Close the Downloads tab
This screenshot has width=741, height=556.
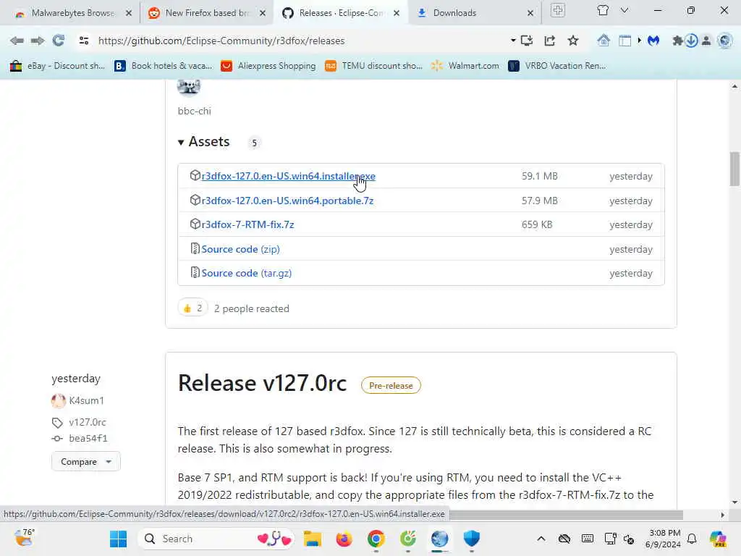(530, 13)
